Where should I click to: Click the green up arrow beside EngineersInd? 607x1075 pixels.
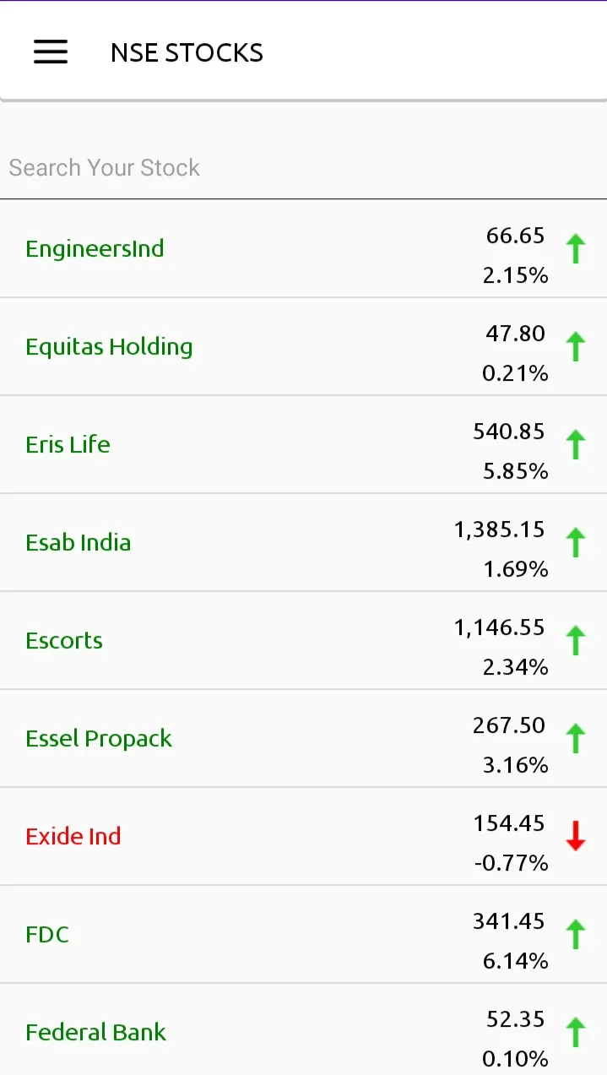pyautogui.click(x=576, y=249)
